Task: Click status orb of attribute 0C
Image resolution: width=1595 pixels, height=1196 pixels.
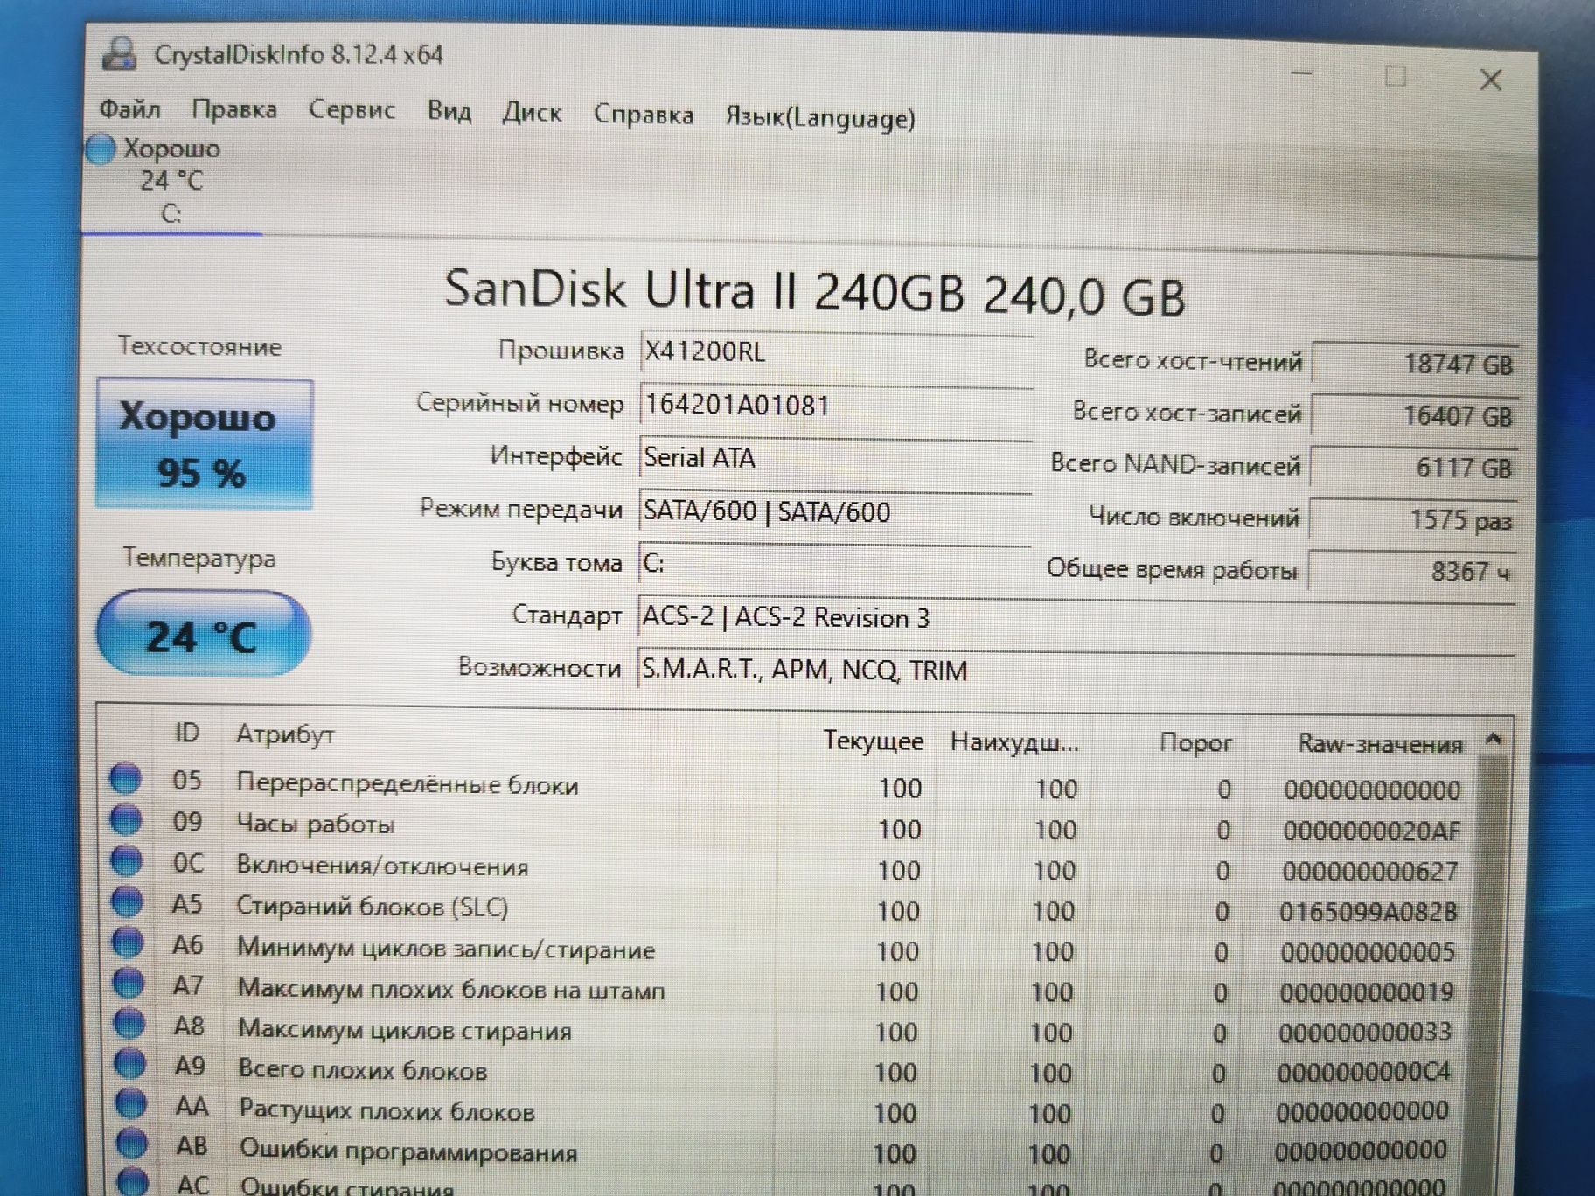Action: click(x=128, y=860)
